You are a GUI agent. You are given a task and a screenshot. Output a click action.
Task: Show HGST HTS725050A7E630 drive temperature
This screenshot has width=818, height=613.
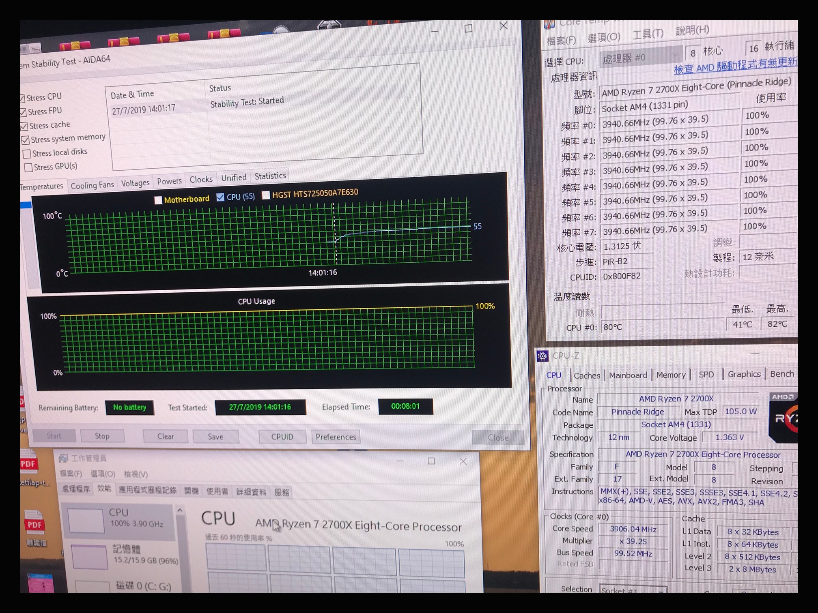click(266, 195)
